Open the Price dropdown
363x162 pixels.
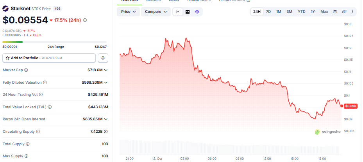point(128,12)
